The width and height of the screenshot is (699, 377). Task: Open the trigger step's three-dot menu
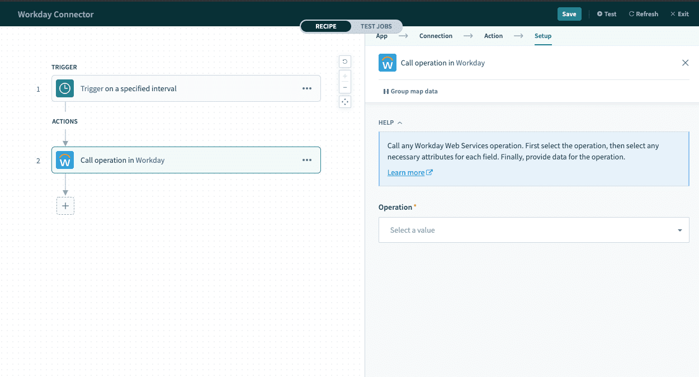click(307, 88)
